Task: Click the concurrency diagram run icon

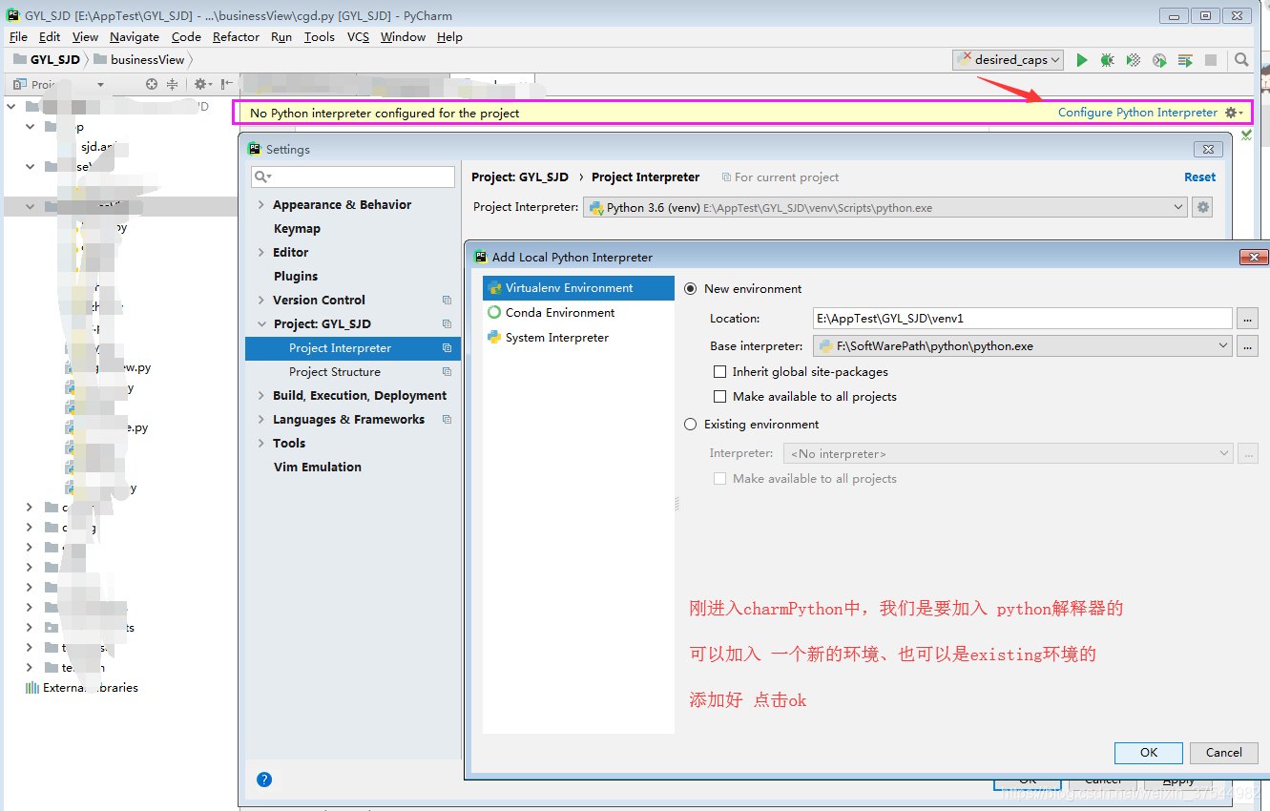Action: point(1185,60)
